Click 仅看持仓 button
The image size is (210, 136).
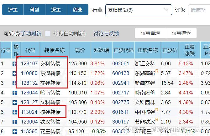point(181,33)
